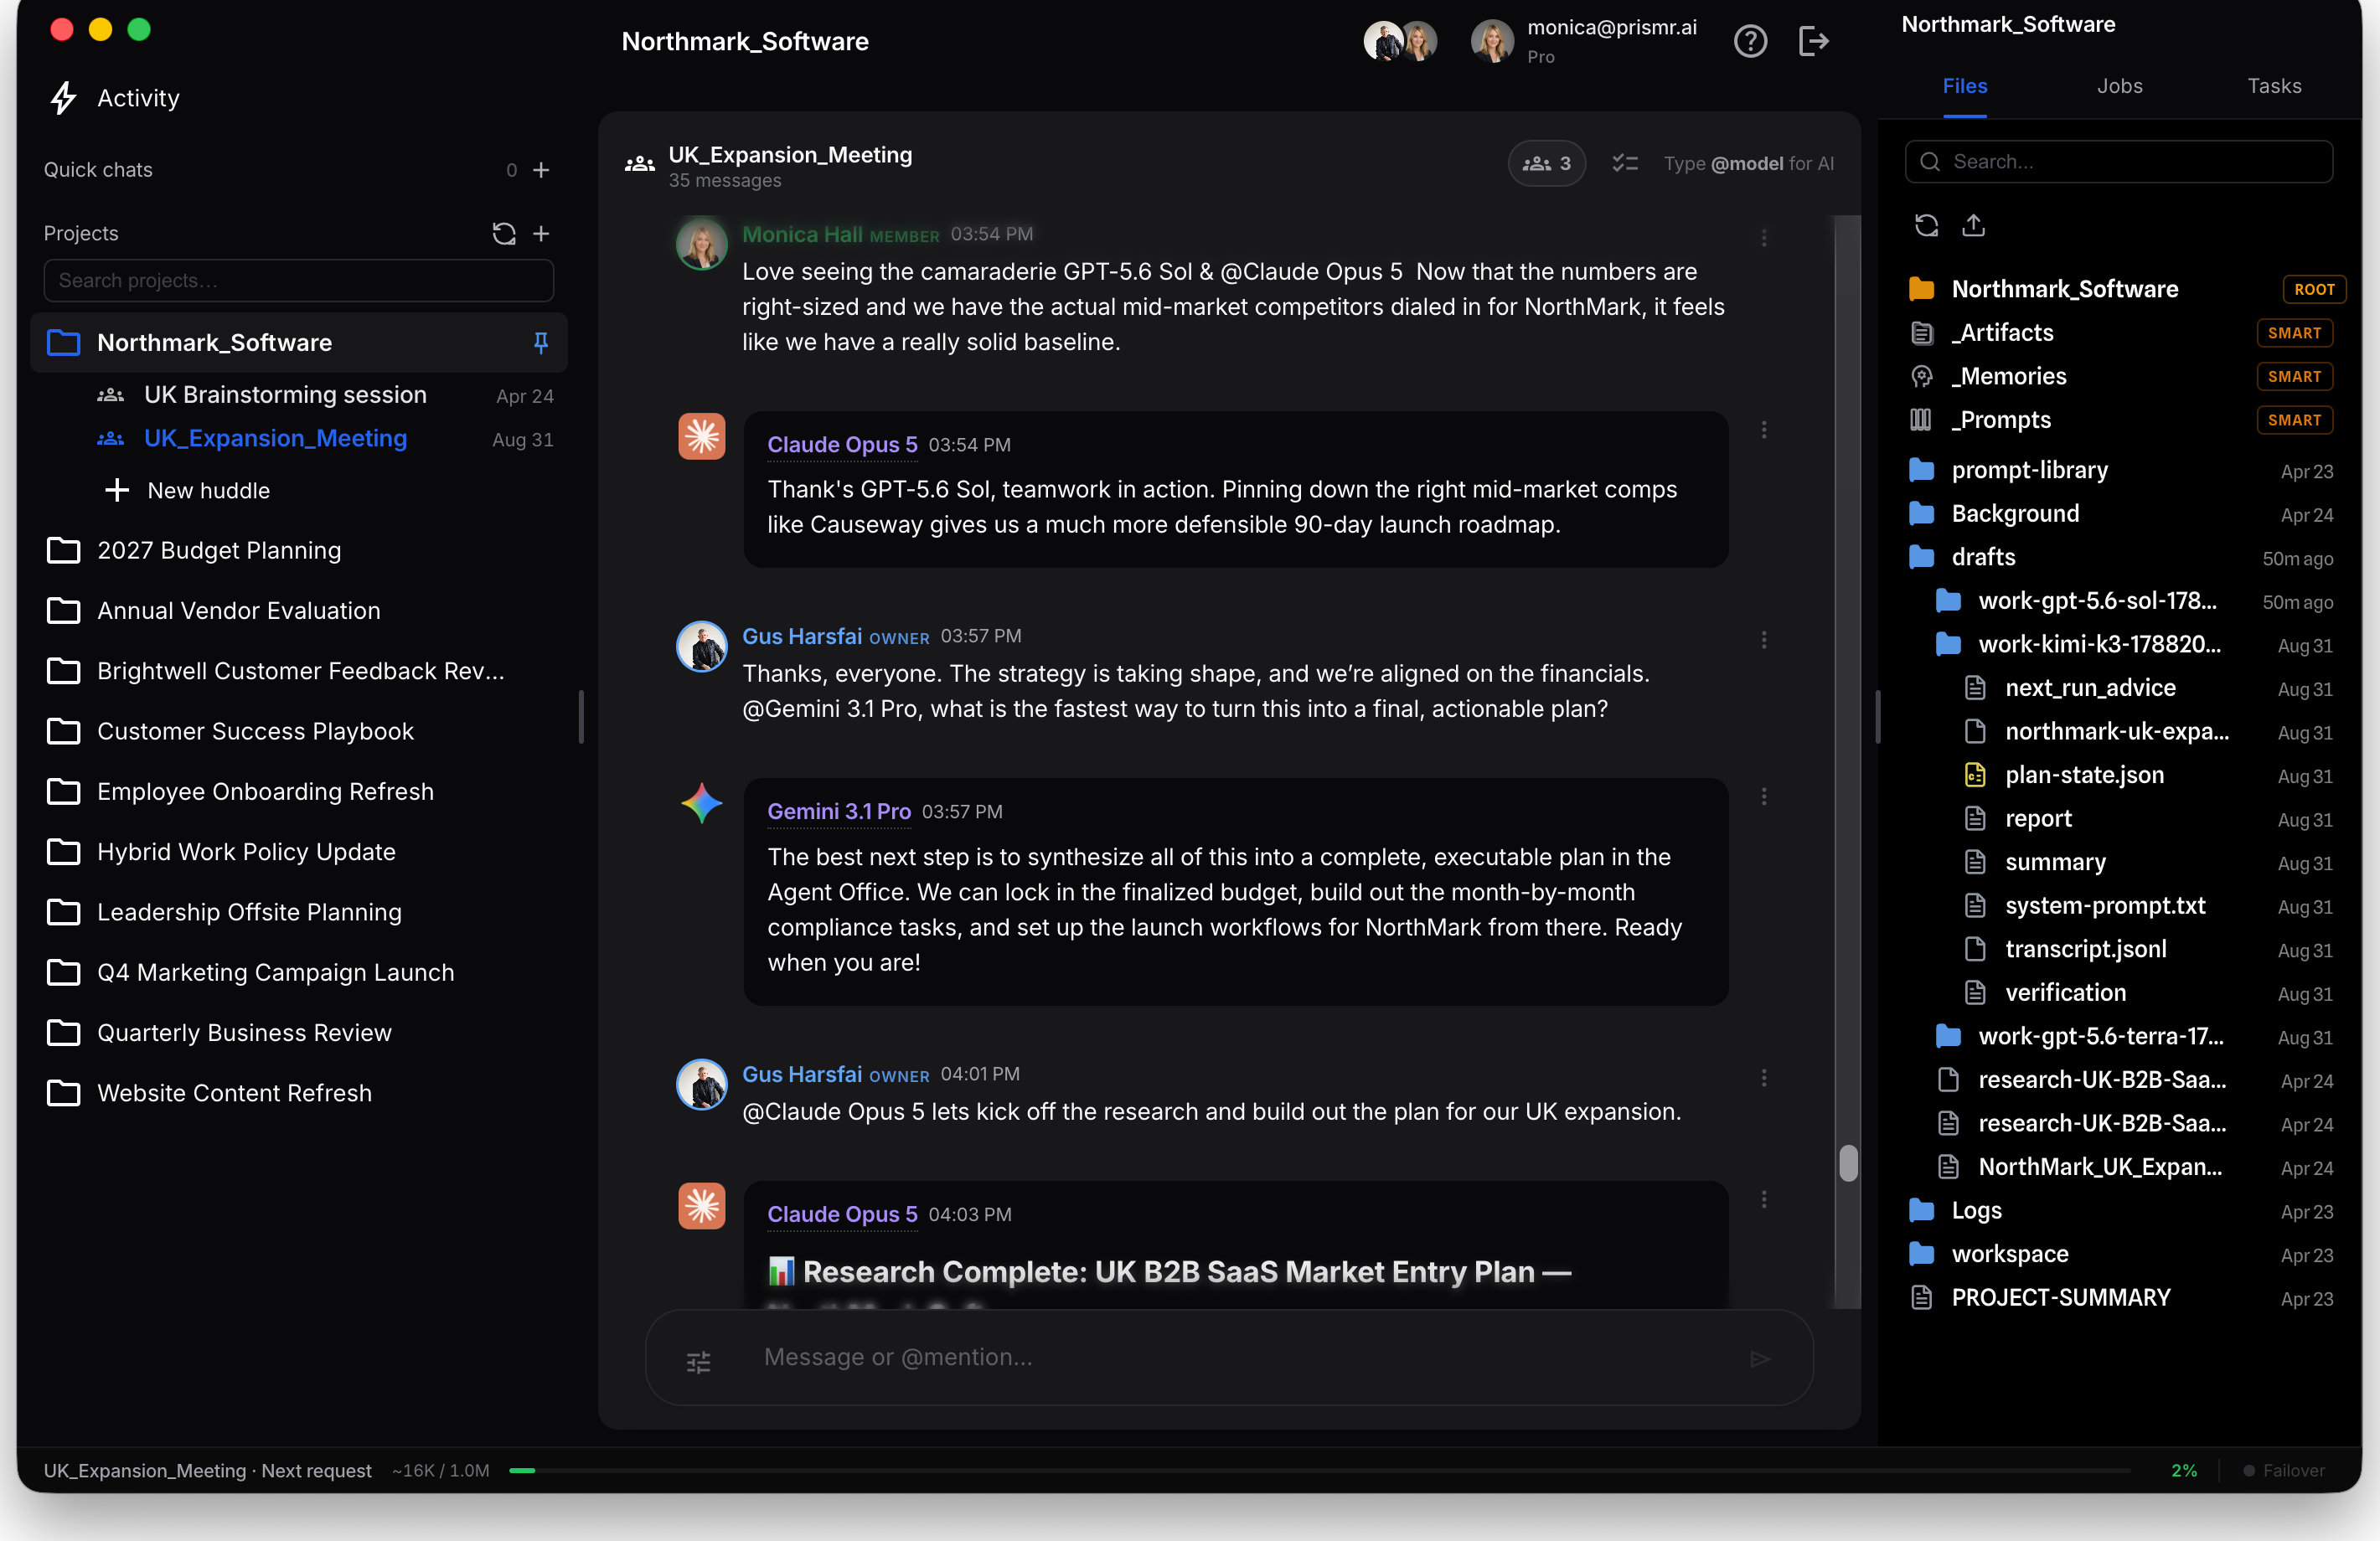2380x1541 pixels.
Task: Unpin the Northmark_Software project
Action: (x=541, y=343)
